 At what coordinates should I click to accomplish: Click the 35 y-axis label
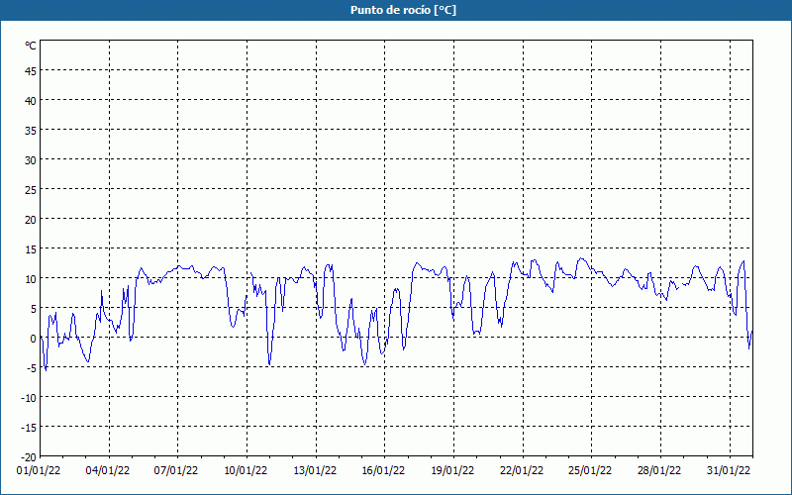click(31, 131)
